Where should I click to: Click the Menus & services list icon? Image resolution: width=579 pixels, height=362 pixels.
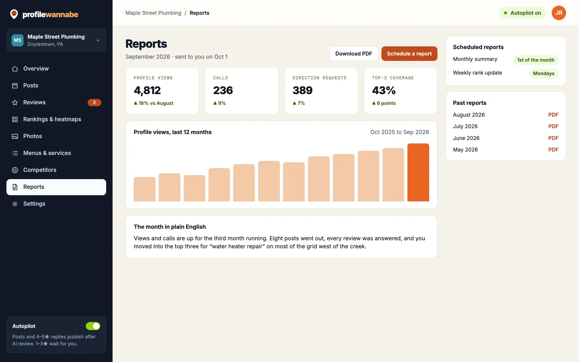click(x=15, y=153)
